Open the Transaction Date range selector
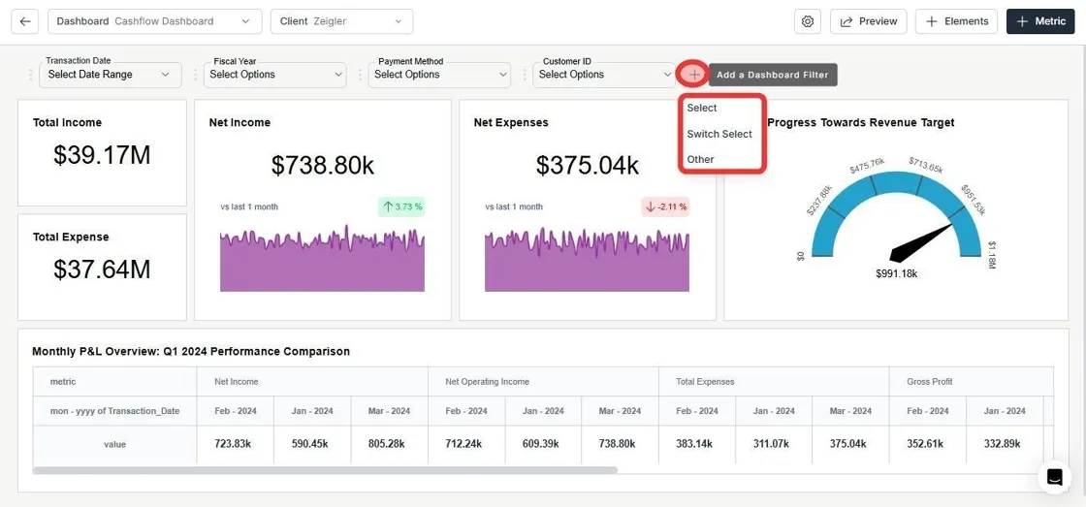The width and height of the screenshot is (1086, 507). 111,75
